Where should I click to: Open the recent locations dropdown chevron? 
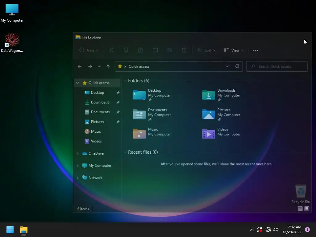pyautogui.click(x=99, y=66)
